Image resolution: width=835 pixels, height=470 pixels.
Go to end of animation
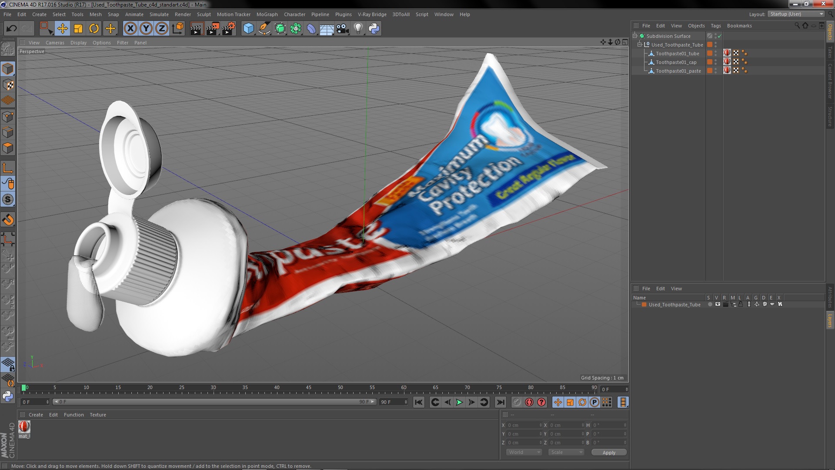[x=501, y=403]
